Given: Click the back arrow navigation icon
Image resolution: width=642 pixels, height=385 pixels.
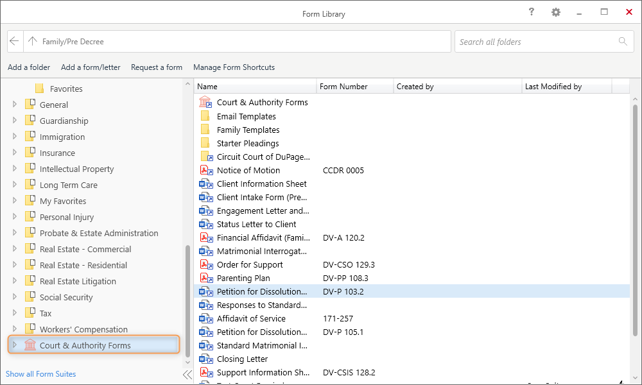Looking at the screenshot, I should (x=15, y=42).
